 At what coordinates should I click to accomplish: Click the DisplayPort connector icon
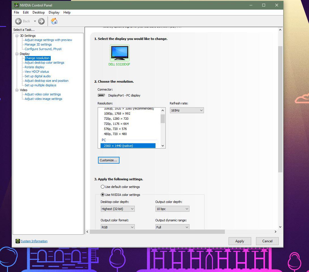(101, 95)
